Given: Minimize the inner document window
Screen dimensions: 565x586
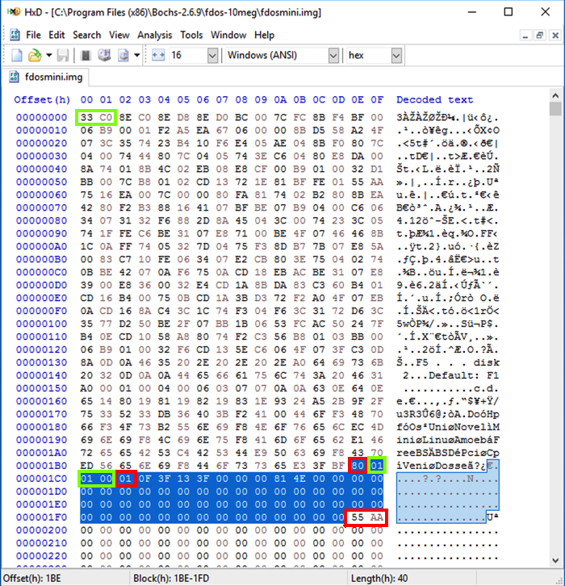Looking at the screenshot, I should (x=525, y=36).
